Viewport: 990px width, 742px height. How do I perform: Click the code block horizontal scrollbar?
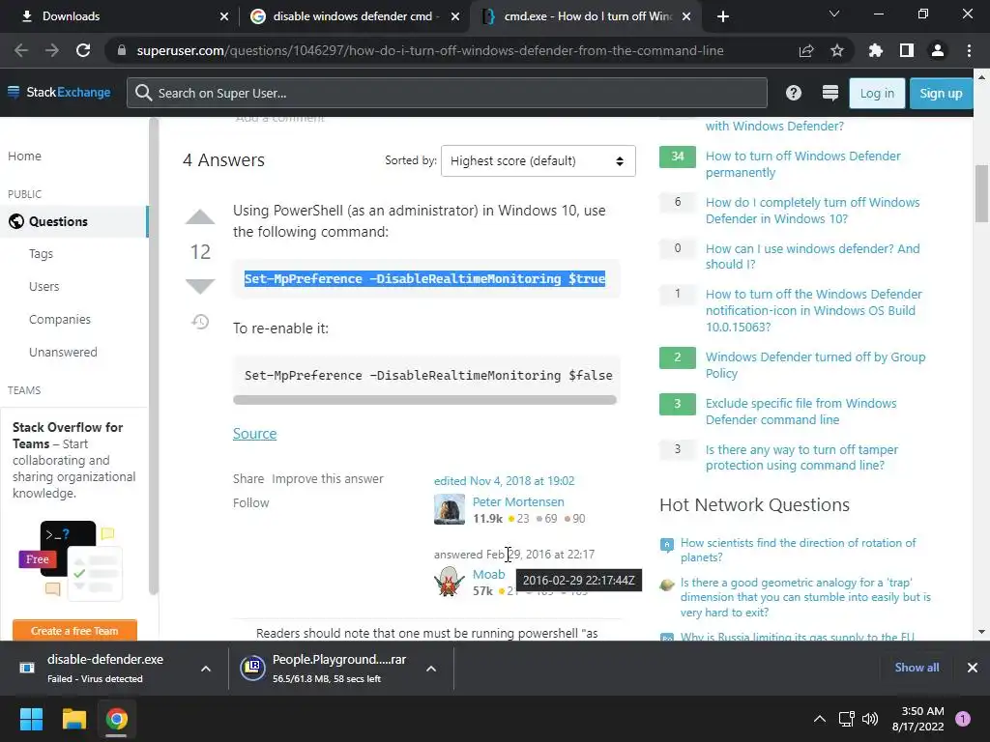(x=424, y=399)
